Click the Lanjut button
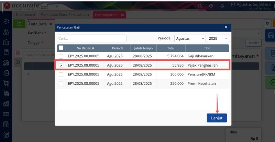Viewport: 275px width, 142px height. click(217, 118)
